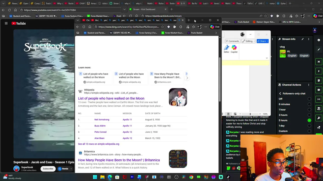This screenshot has width=323, height=181.
Task: Collapse the Word ribbon with the chevron
Action: click(267, 58)
